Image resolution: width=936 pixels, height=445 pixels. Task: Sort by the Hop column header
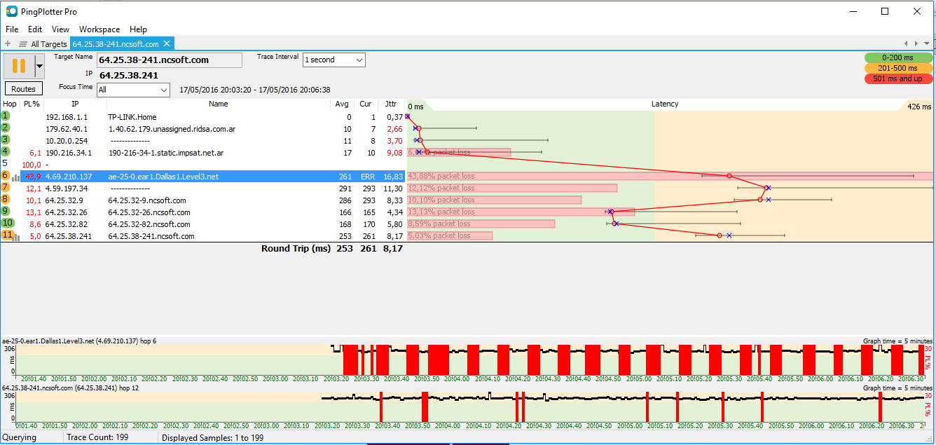tap(10, 104)
